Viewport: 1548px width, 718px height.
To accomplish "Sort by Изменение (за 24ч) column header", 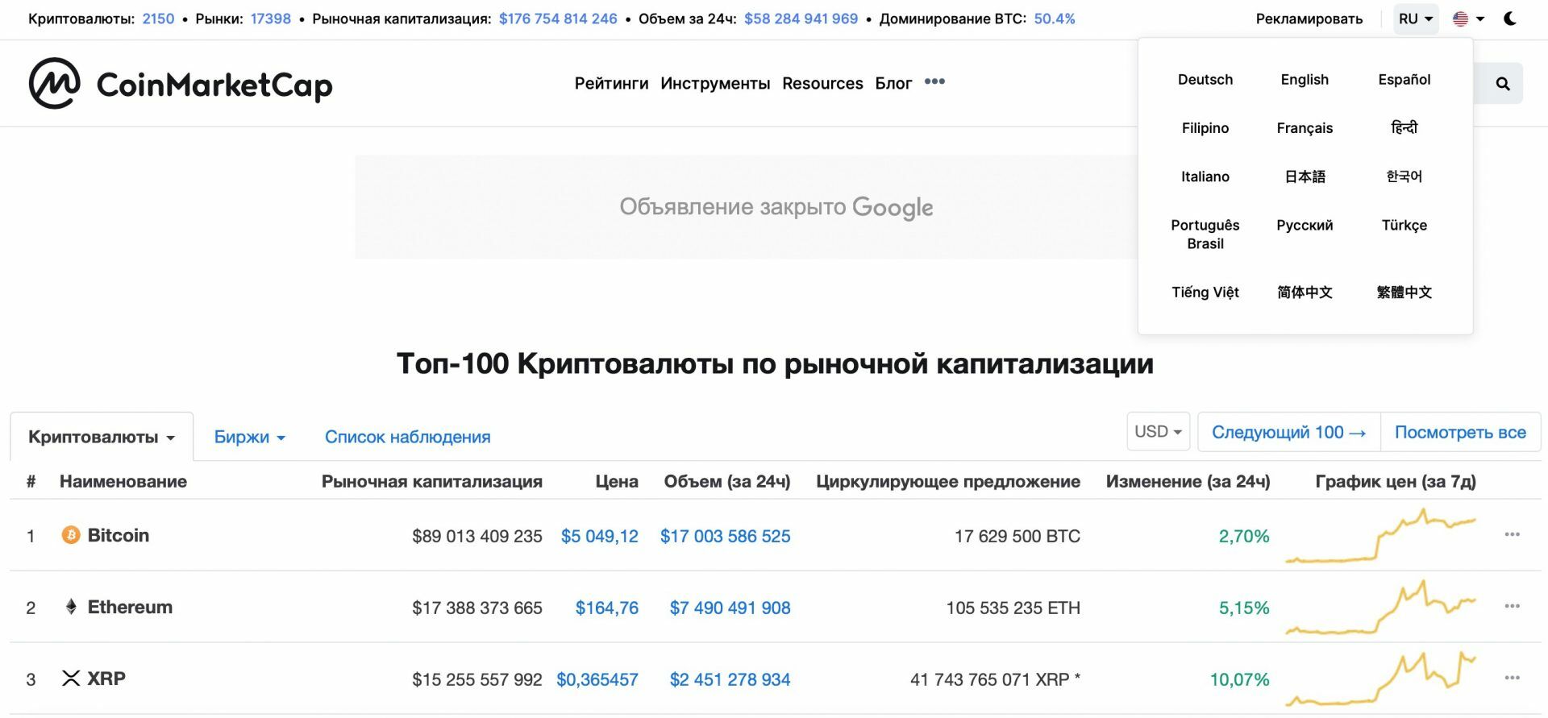I will click(x=1188, y=481).
